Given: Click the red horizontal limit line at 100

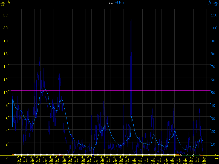Looking at the screenshot, I should (x=109, y=26).
